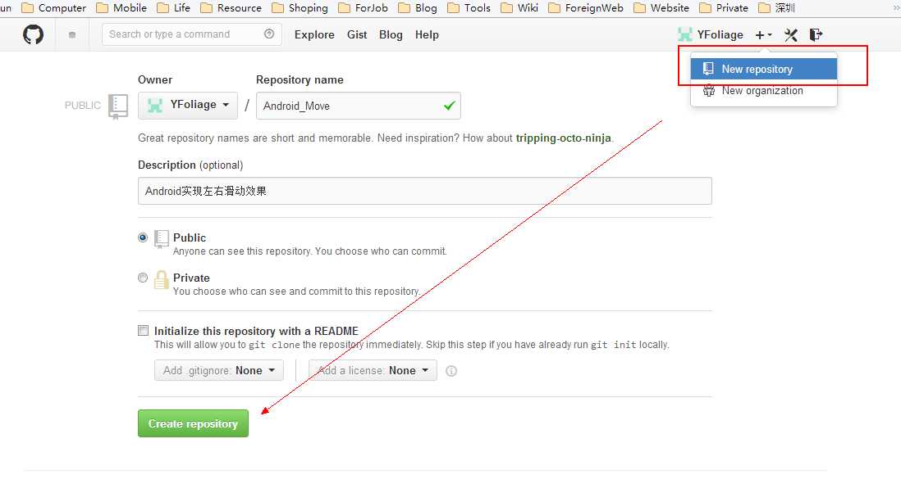Click the New organization icon in the dropdown
Viewport: 901px width, 484px height.
pyautogui.click(x=709, y=91)
